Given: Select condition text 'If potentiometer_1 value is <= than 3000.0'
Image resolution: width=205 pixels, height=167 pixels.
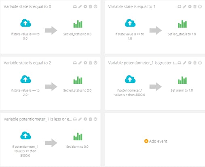Looking at the screenshot, I should tap(25, 151).
